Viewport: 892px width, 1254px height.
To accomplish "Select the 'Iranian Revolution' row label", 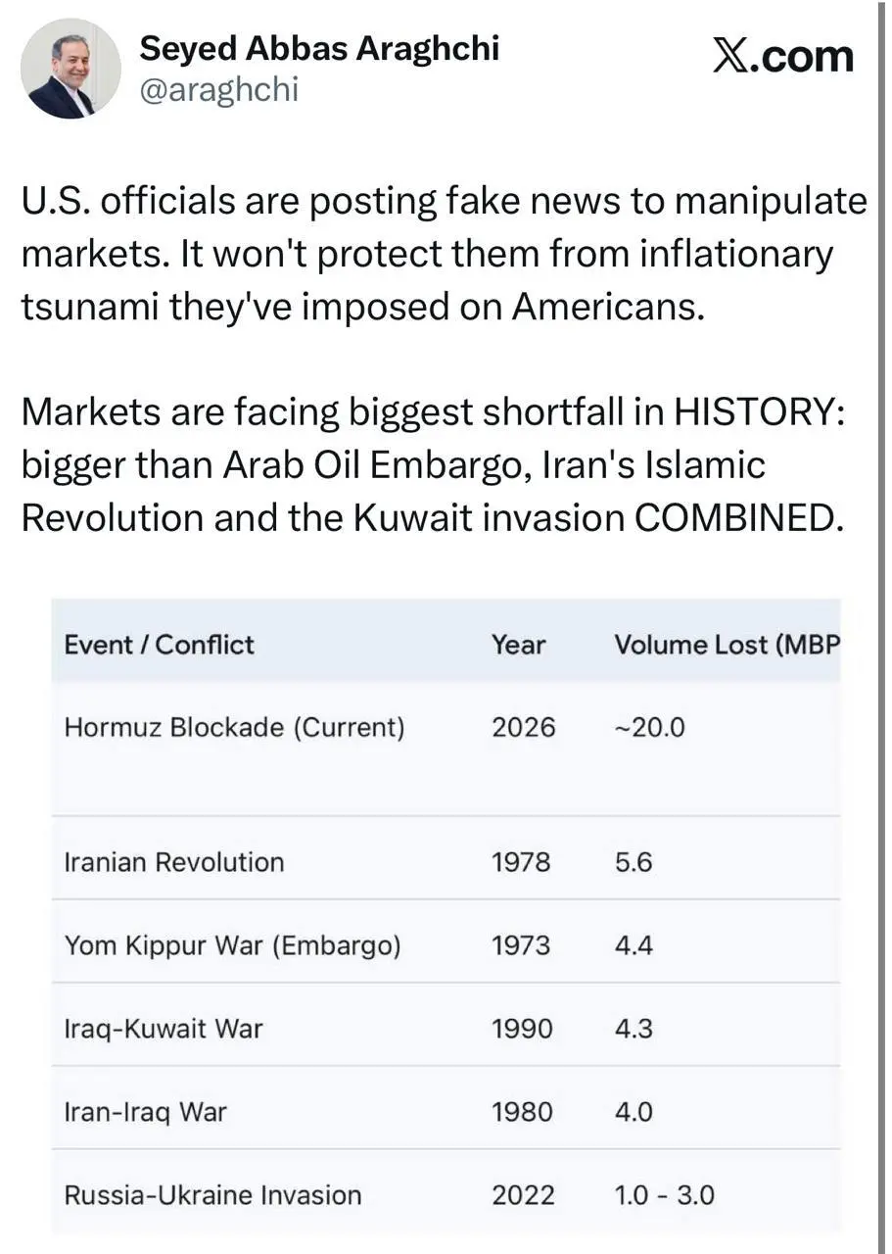I will pyautogui.click(x=174, y=862).
